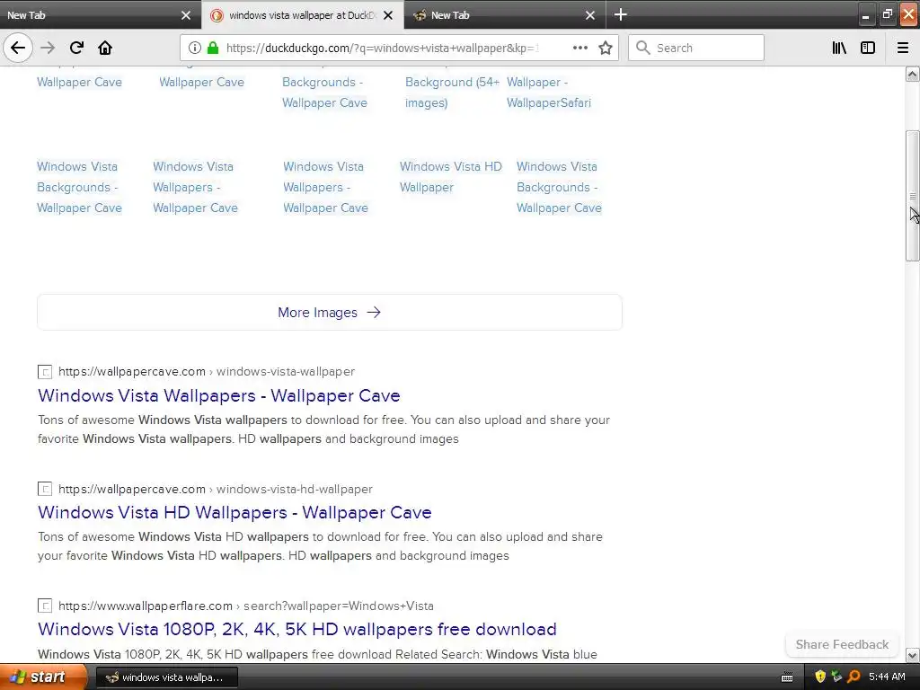Click the security shield tray icon

pos(820,677)
